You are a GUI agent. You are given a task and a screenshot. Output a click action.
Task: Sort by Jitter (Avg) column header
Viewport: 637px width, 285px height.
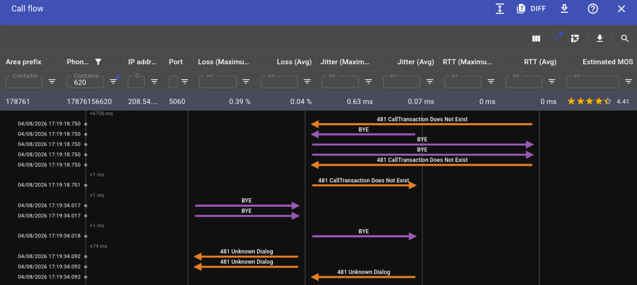click(x=416, y=62)
